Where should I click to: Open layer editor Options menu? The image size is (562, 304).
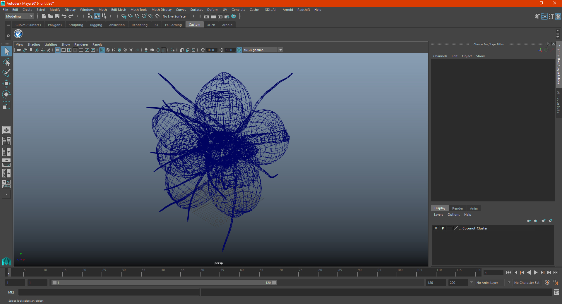click(x=453, y=215)
